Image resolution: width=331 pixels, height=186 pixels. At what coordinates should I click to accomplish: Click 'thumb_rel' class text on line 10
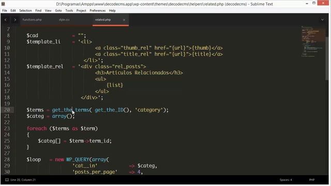[136, 48]
